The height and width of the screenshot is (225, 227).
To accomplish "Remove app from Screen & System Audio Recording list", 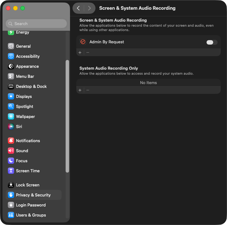I will (88, 52).
